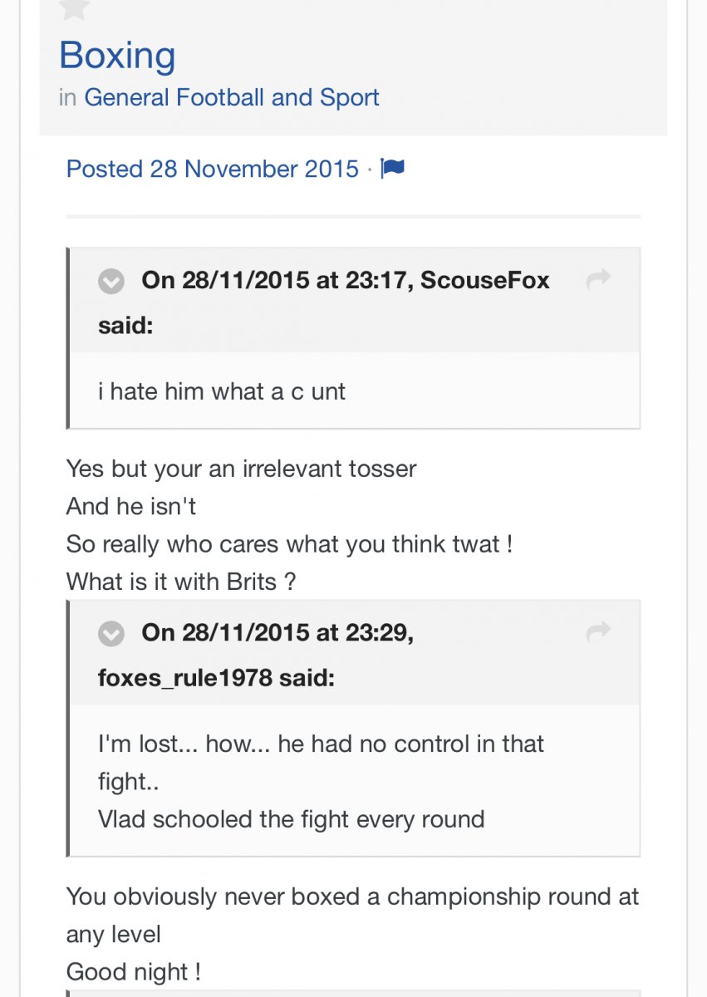
Task: Click the 'Good night !' line
Action: point(133,972)
